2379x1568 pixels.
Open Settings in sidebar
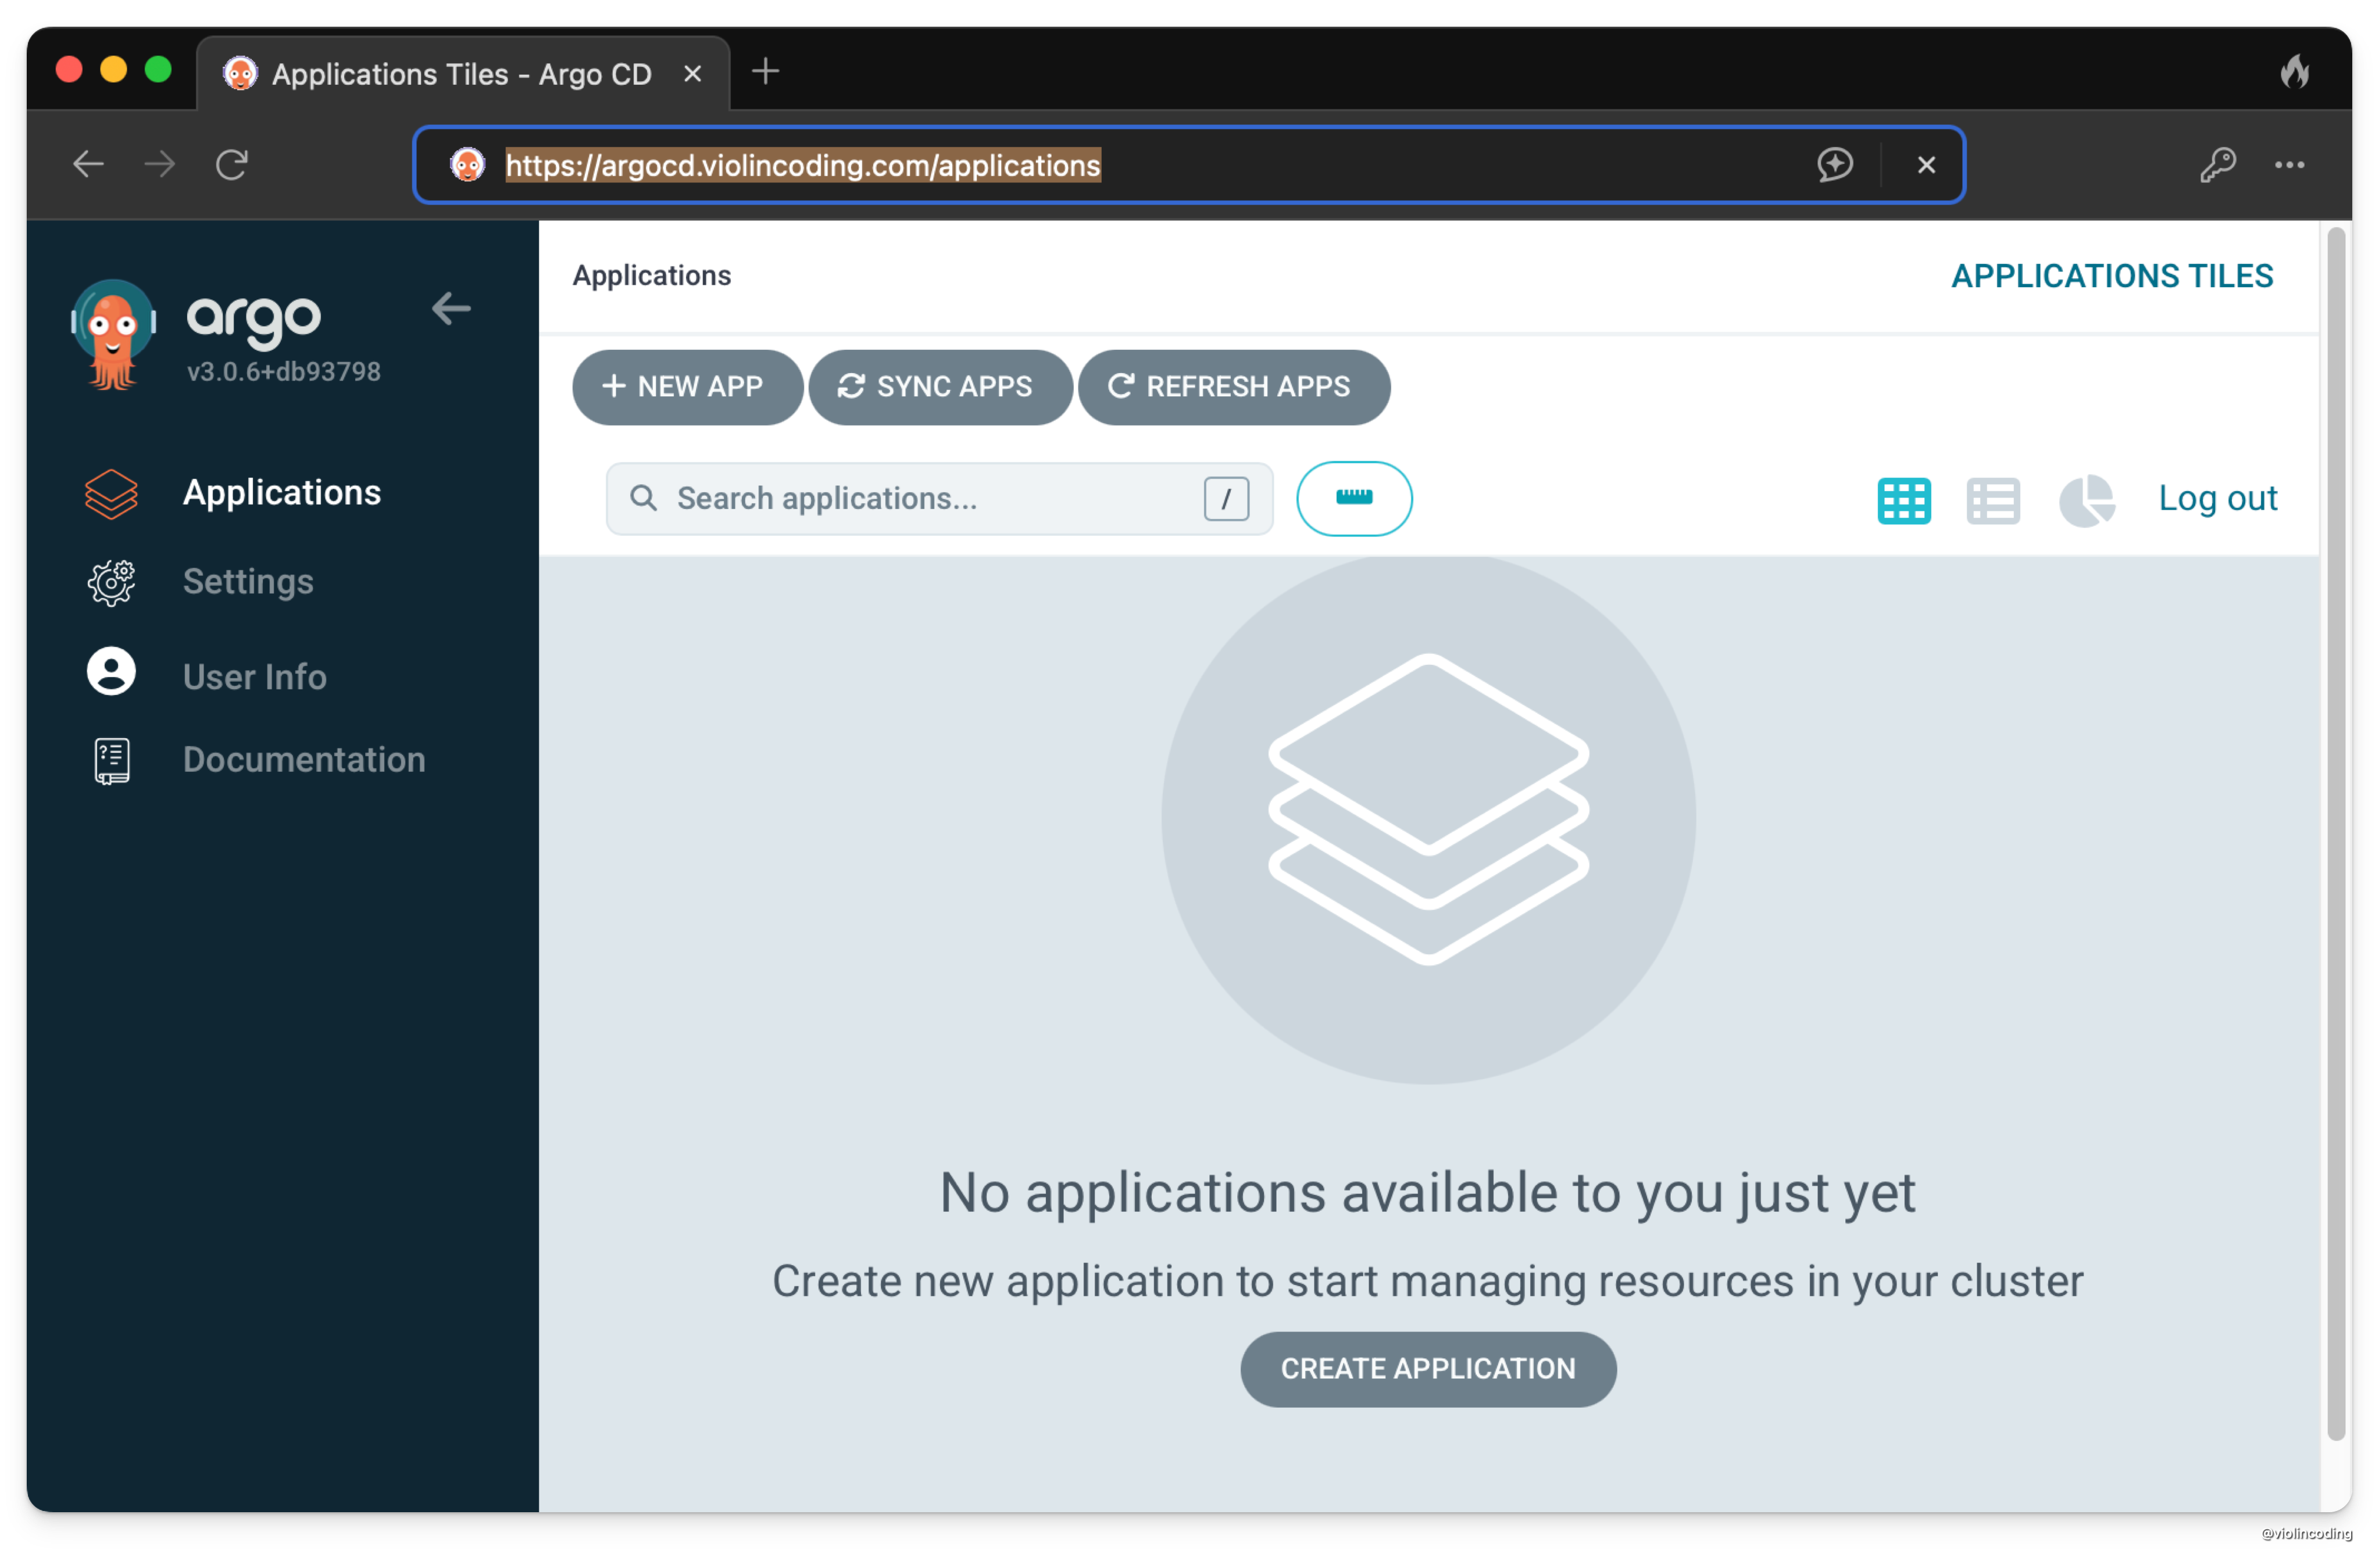point(247,582)
